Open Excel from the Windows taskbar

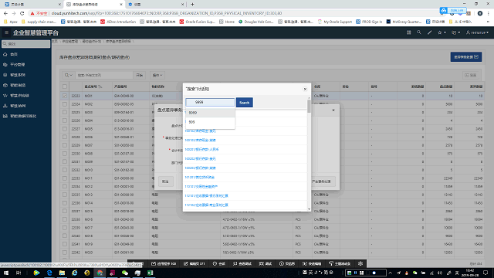pos(151,273)
